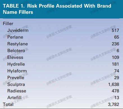Click the Elevess row label
The width and height of the screenshot is (123, 109).
tap(15, 57)
